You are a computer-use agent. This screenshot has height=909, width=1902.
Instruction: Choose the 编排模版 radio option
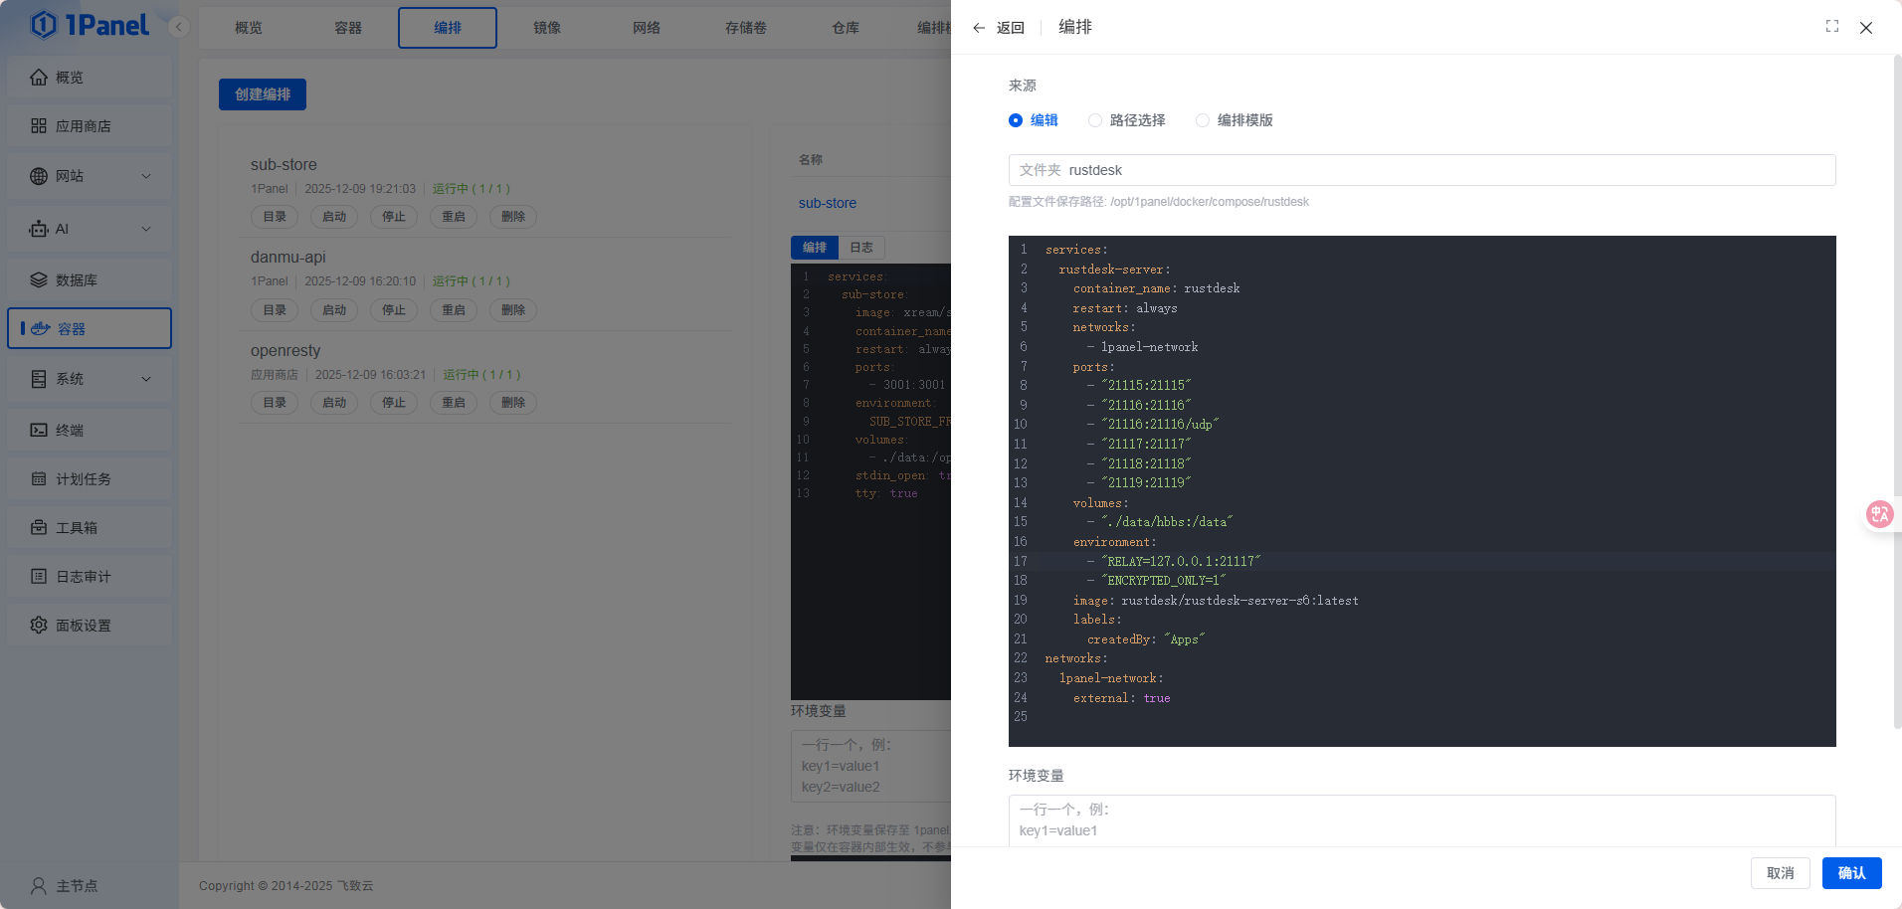pos(1203,120)
